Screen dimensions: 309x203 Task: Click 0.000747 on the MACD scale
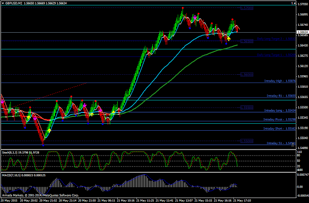click(303, 175)
